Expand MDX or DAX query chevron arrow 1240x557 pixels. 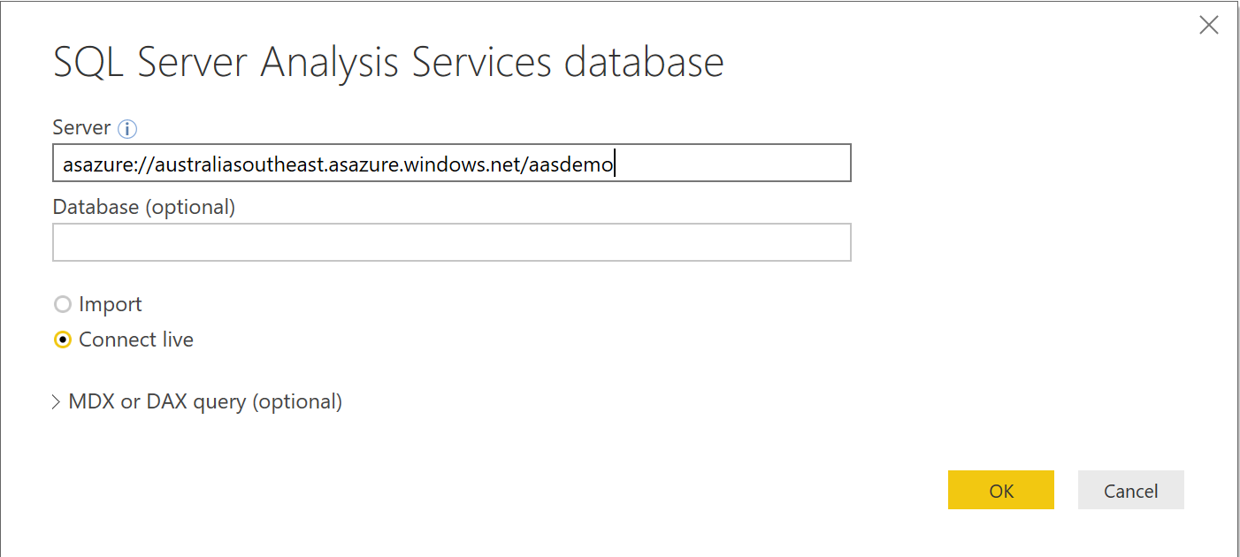(x=57, y=403)
